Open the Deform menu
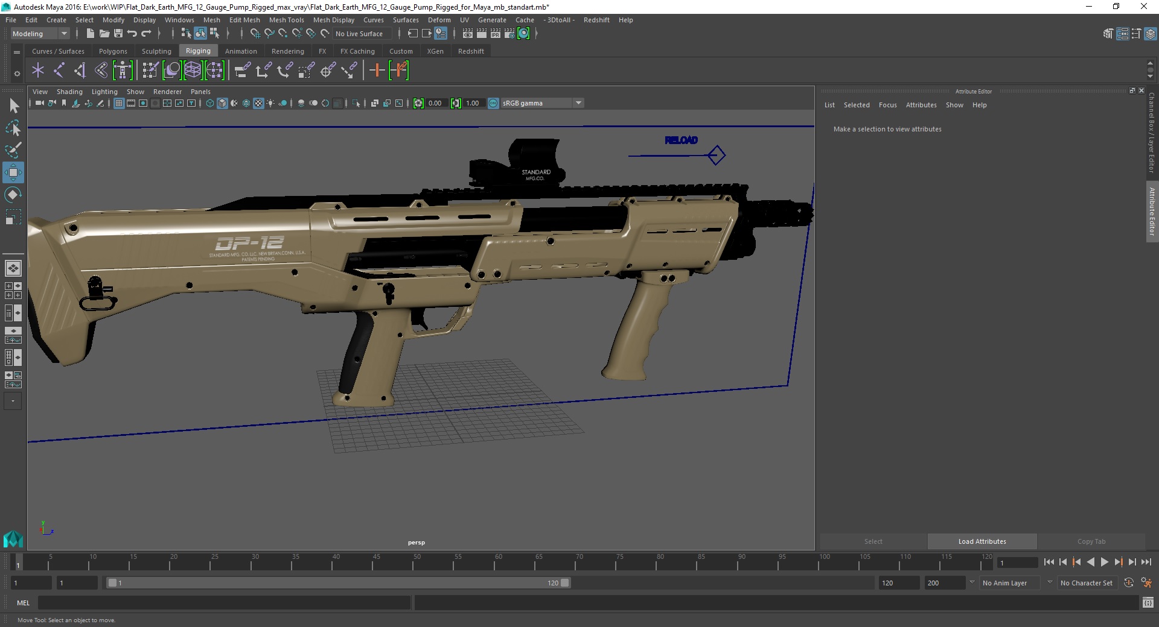1159x627 pixels. tap(439, 20)
